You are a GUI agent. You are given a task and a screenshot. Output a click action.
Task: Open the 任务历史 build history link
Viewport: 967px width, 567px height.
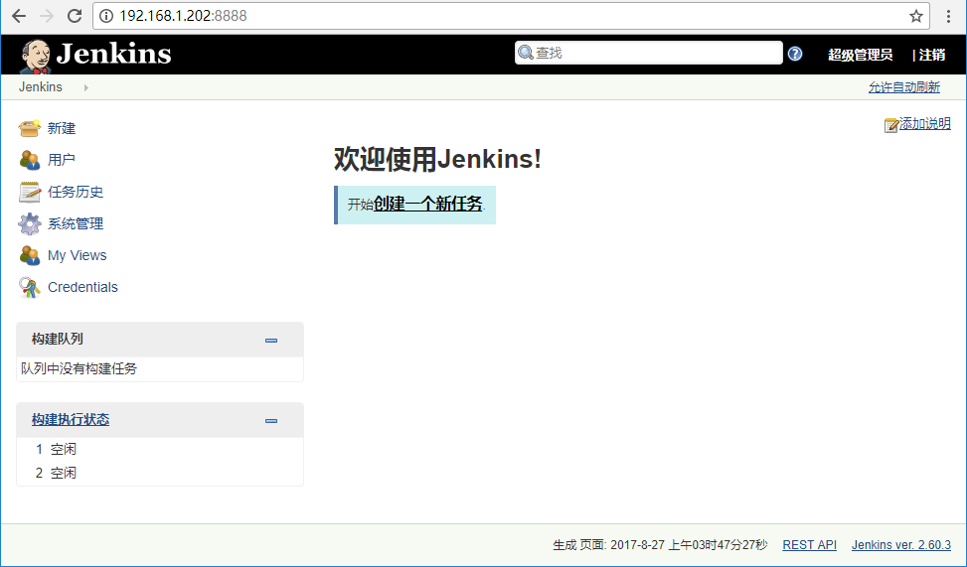point(76,192)
